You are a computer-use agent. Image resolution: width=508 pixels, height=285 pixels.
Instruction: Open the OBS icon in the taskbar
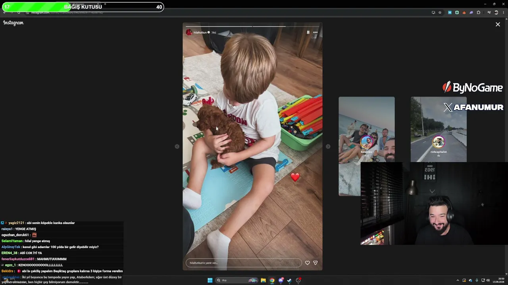(298, 280)
